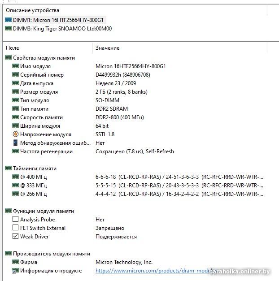This screenshot has width=279, height=281.
Task: Select the Серийный номер field label
Action: coord(42,75)
